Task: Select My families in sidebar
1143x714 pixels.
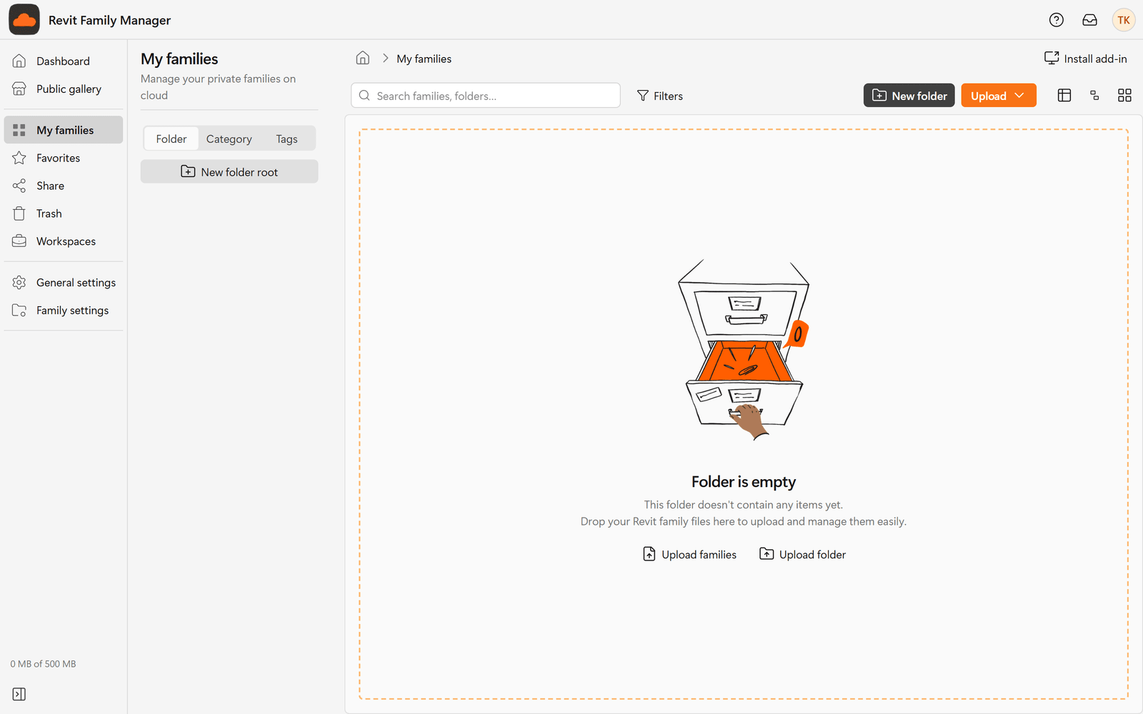Action: click(x=64, y=130)
